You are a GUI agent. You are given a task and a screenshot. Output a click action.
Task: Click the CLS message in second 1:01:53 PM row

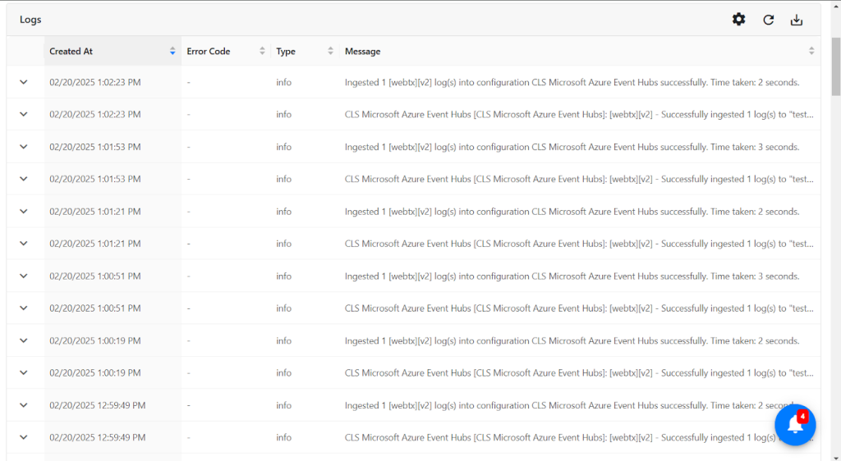coord(579,179)
